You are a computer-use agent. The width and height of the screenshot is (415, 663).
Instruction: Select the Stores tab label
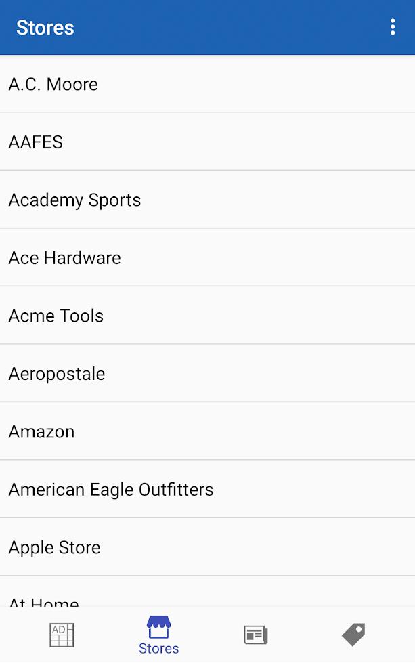click(158, 649)
